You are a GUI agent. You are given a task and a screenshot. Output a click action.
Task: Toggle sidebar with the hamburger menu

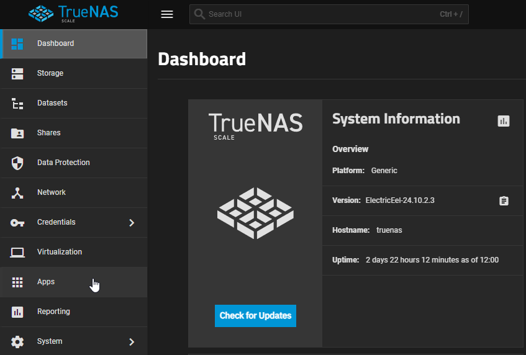tap(167, 14)
